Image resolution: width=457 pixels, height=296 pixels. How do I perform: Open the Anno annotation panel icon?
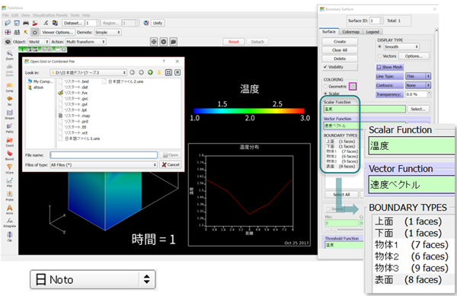10,209
